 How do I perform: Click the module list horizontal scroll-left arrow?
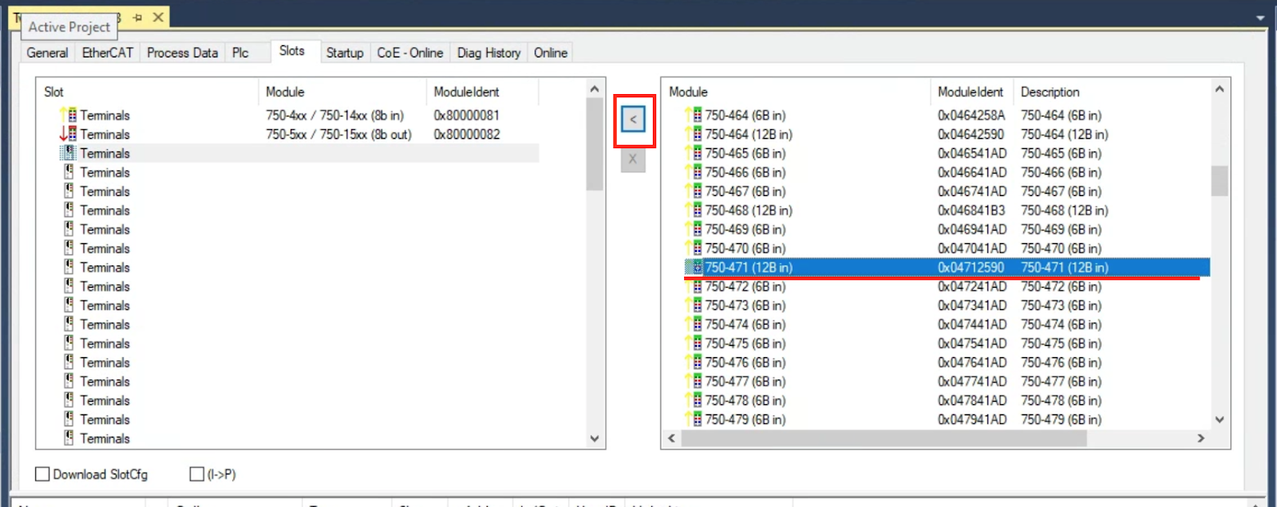tap(671, 438)
